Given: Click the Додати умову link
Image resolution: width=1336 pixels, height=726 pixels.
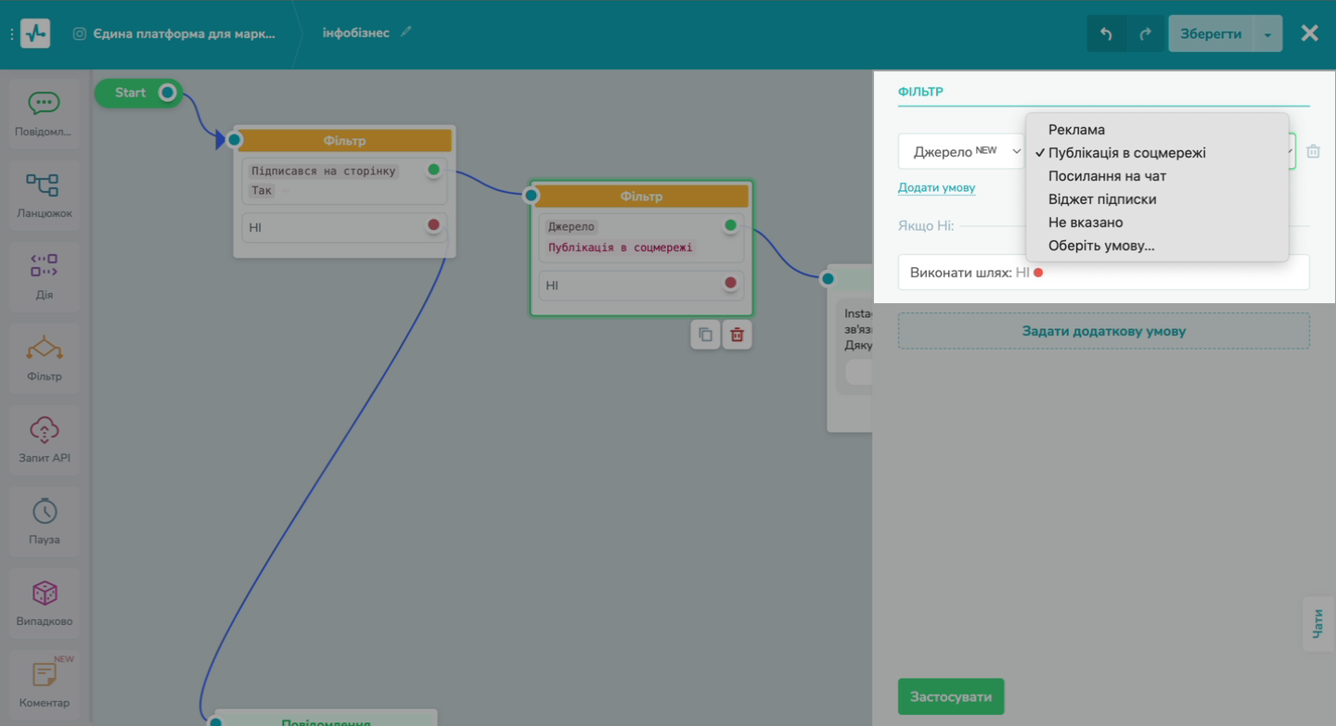Looking at the screenshot, I should tap(936, 187).
